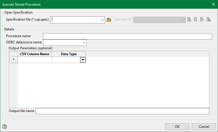Focus the Output file name field

[122, 111]
